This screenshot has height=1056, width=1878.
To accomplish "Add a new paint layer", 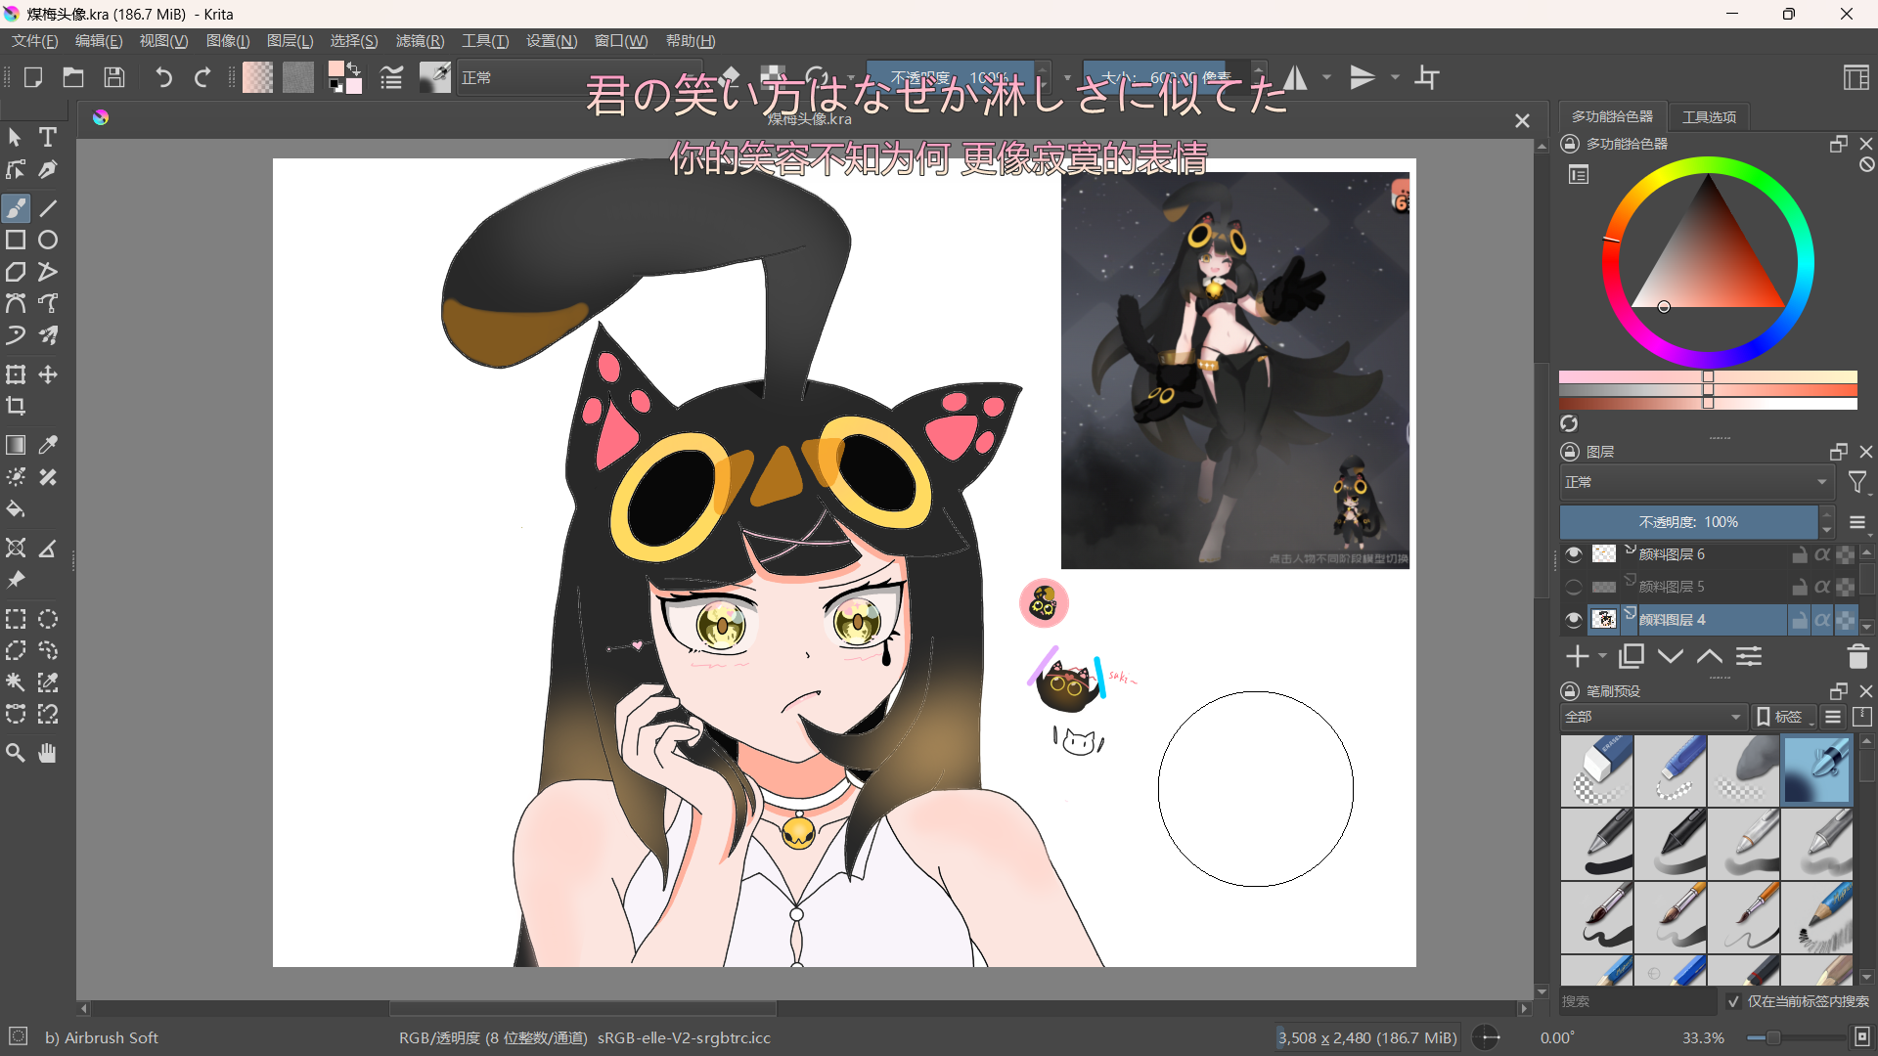I will coord(1577,657).
